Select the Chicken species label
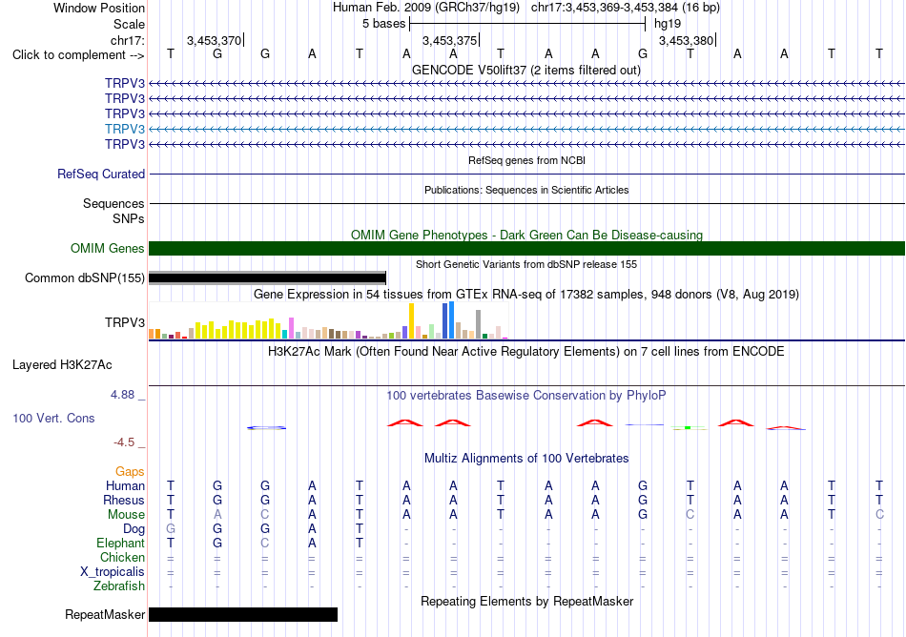Viewport: 906px width, 637px height. 122,557
